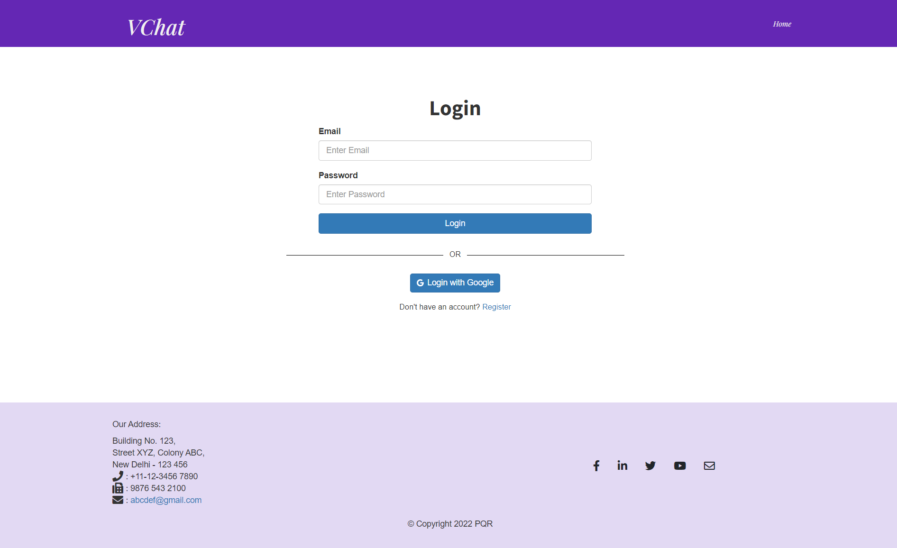Click the fax icon beside 9876 543 2100
897x548 pixels.
[x=118, y=488]
